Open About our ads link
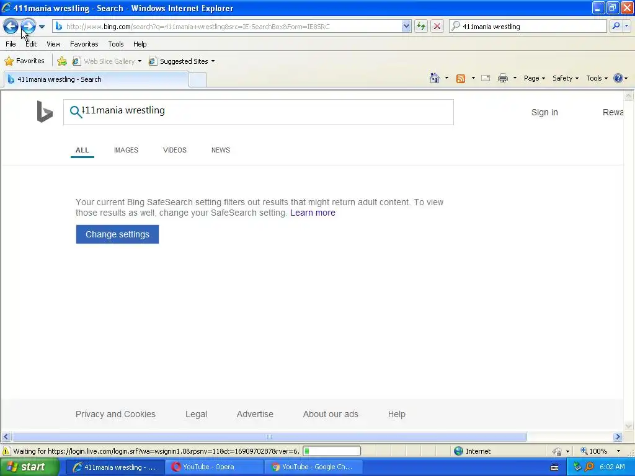The height and width of the screenshot is (476, 635). 331,414
